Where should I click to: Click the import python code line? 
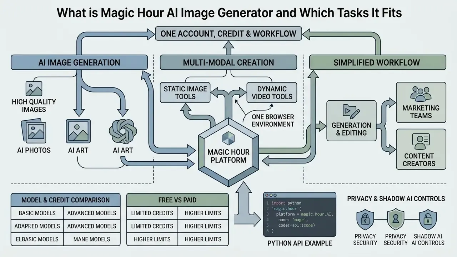286,203
